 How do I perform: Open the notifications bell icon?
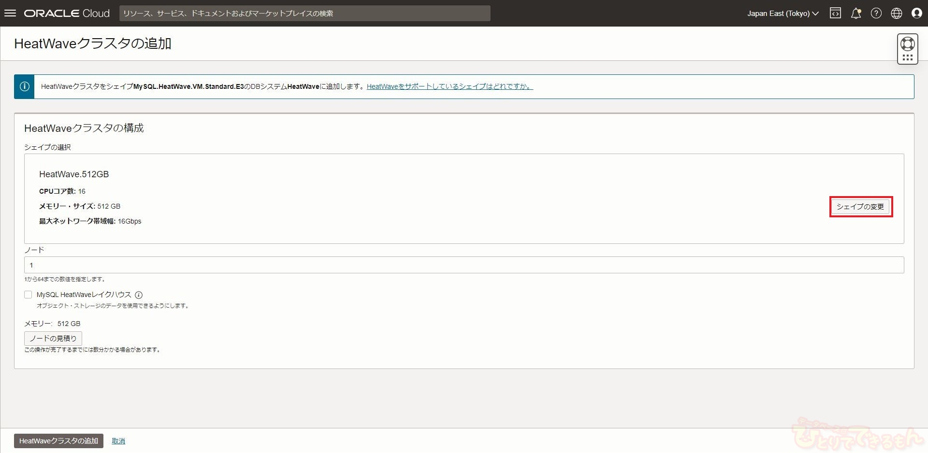(855, 14)
